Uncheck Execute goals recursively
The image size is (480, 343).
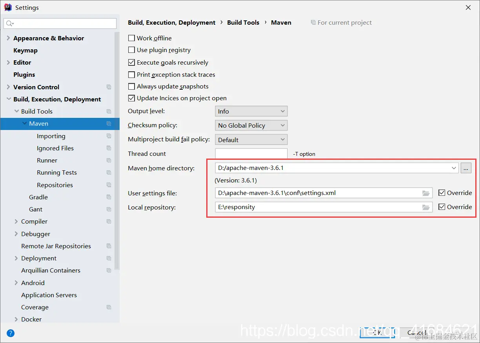tap(132, 62)
